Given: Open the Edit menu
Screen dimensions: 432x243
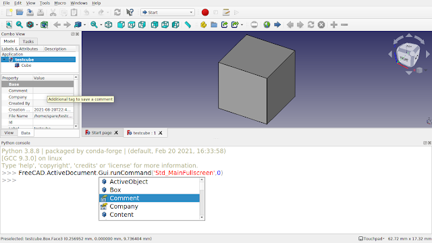Looking at the screenshot, I should pos(18,3).
